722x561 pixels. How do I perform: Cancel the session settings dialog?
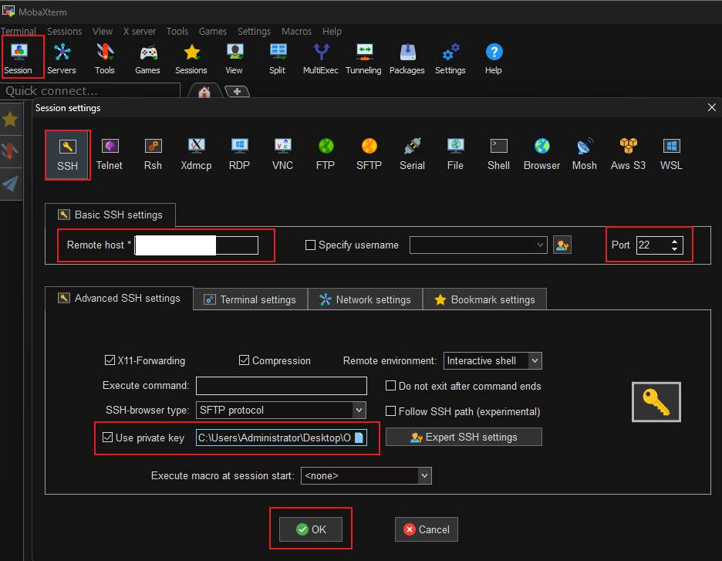(x=427, y=529)
